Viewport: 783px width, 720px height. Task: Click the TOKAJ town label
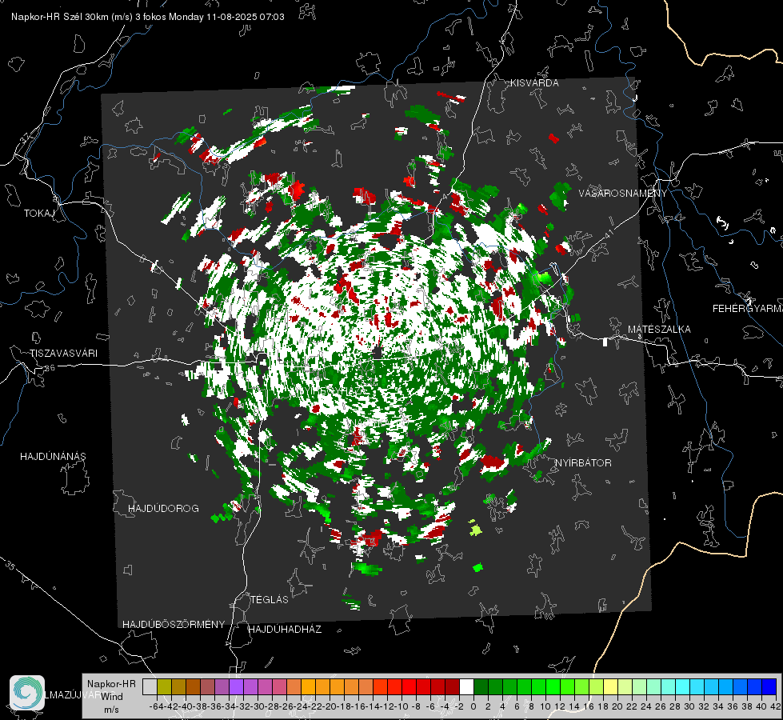tap(39, 214)
